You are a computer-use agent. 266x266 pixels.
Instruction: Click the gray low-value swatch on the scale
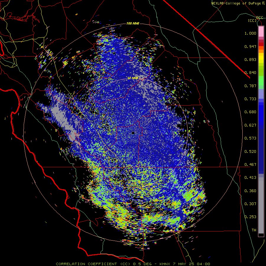coord(261,205)
